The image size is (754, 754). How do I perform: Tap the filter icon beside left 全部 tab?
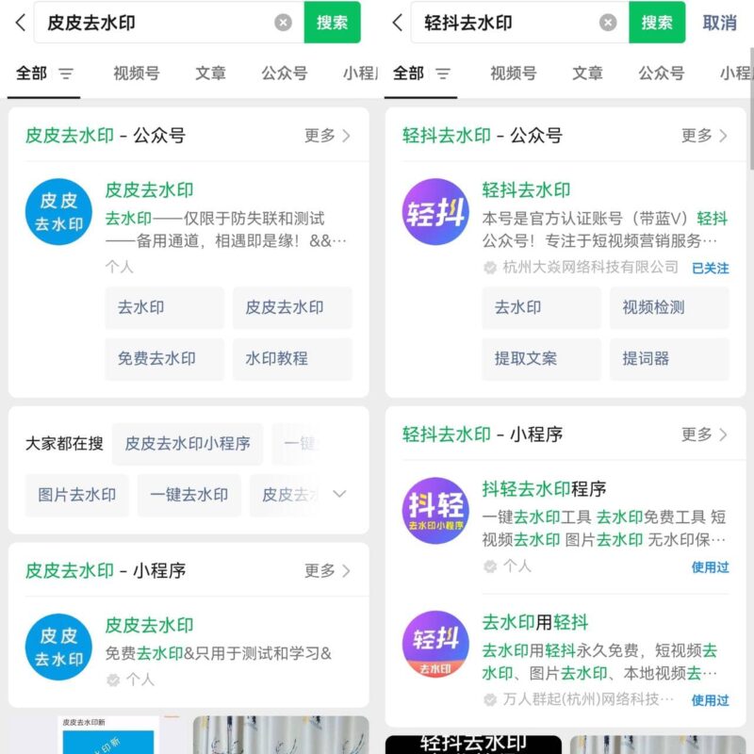click(x=66, y=72)
